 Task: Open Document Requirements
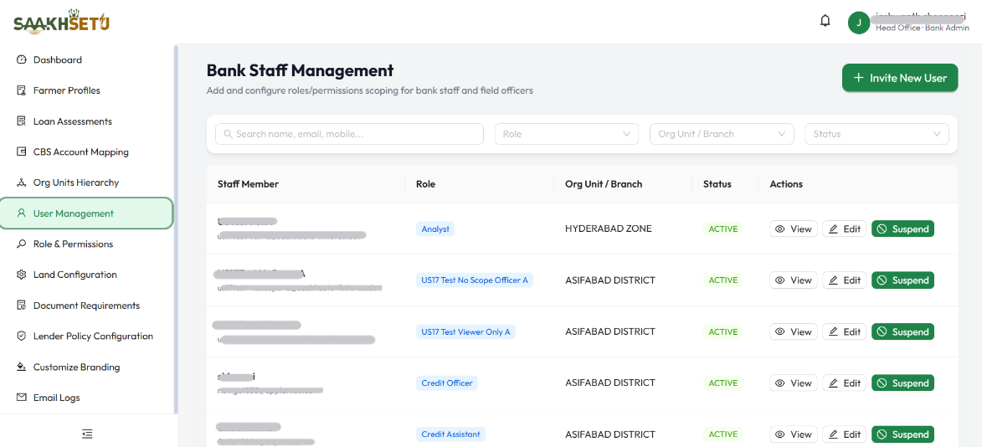[x=86, y=306]
